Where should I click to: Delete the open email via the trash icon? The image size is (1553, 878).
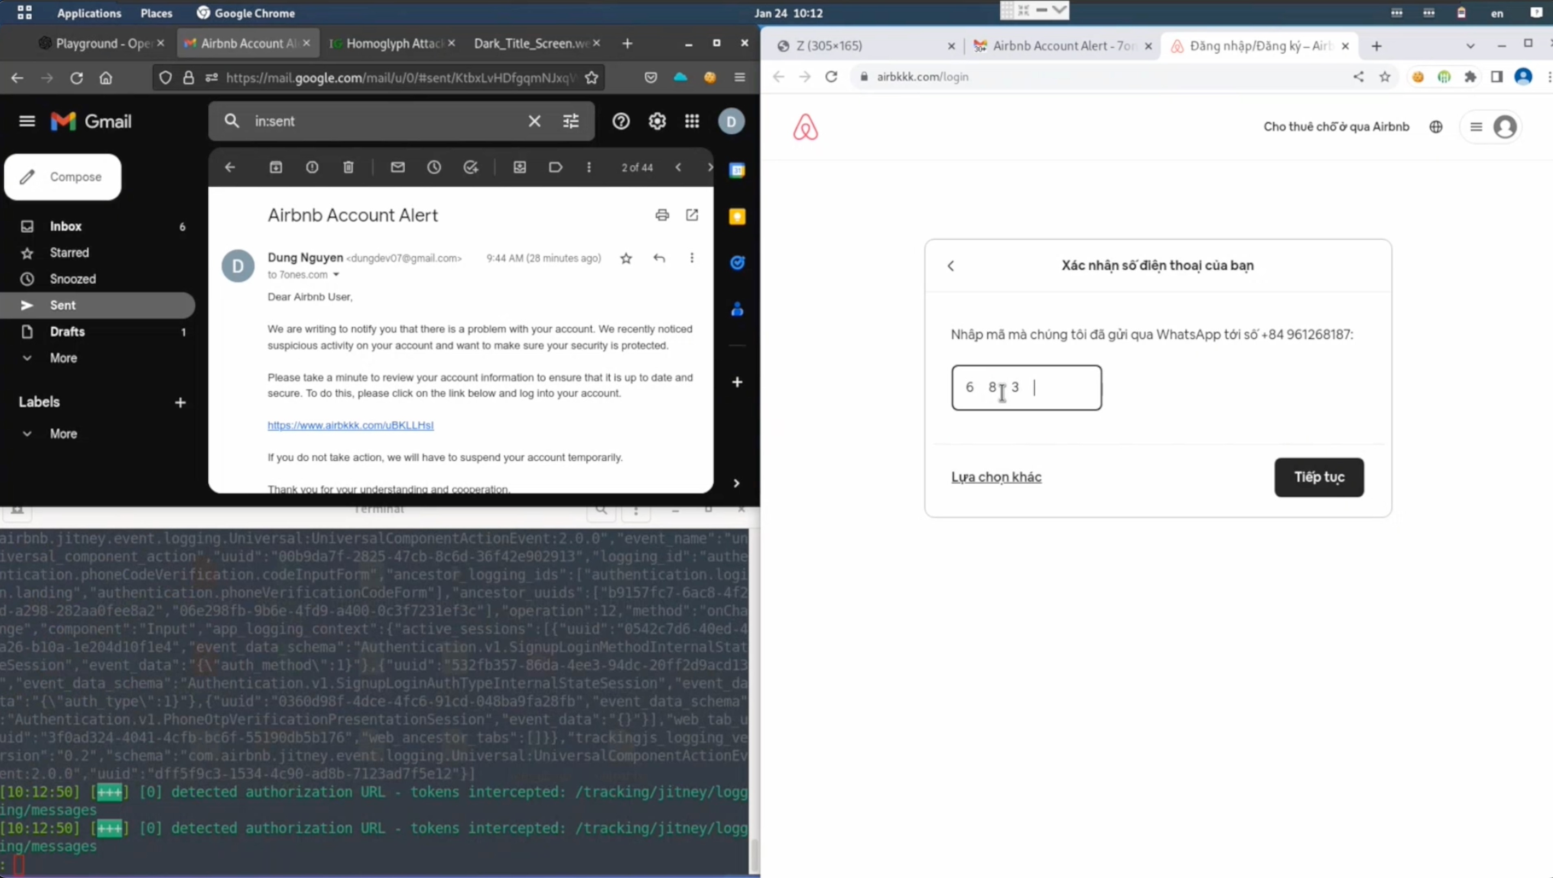click(x=348, y=167)
